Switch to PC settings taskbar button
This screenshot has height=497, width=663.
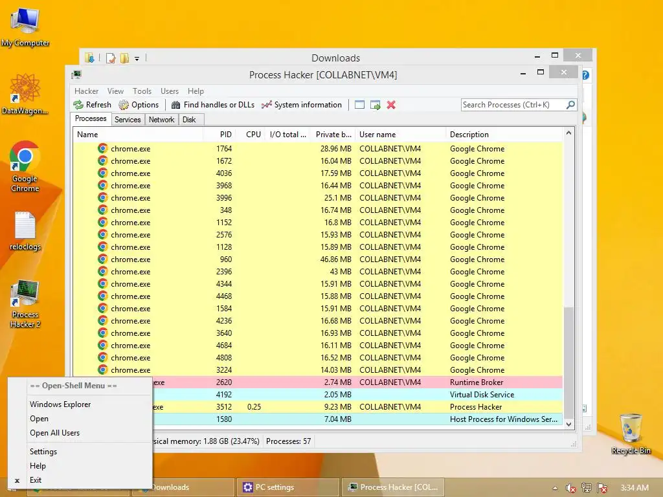pos(287,487)
